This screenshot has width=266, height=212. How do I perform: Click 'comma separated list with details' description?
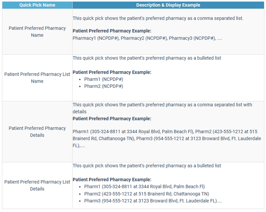162,105
